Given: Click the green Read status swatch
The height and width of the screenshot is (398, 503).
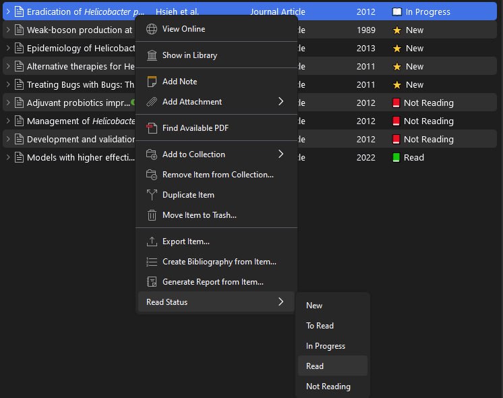Looking at the screenshot, I should tap(396, 158).
